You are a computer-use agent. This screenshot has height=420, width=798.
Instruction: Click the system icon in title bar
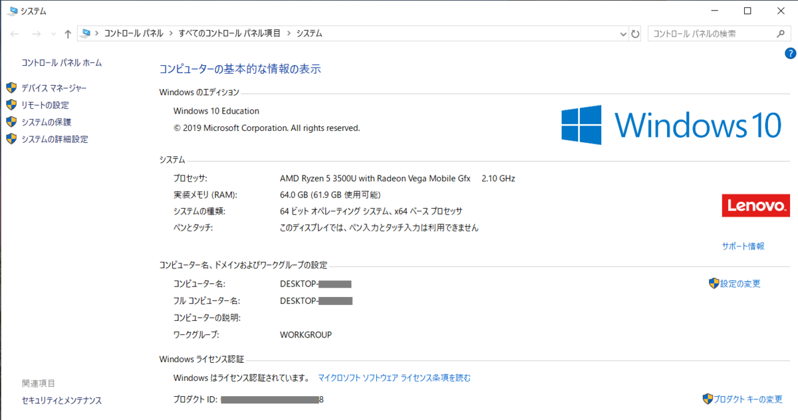click(11, 11)
